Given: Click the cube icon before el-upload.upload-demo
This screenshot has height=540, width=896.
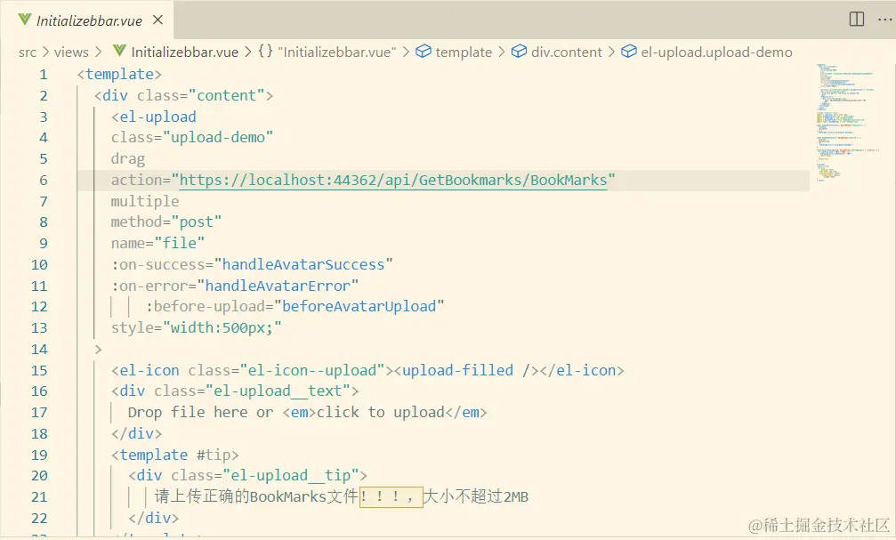Looking at the screenshot, I should (x=628, y=52).
